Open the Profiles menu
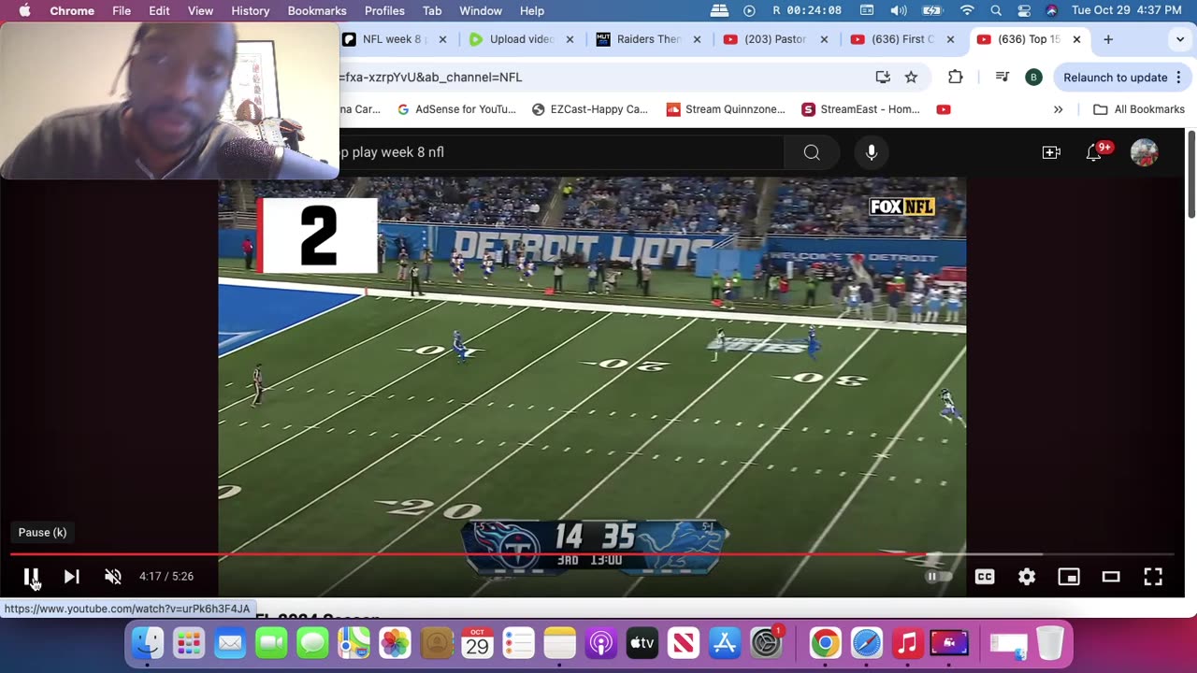This screenshot has height=673, width=1197. point(384,10)
